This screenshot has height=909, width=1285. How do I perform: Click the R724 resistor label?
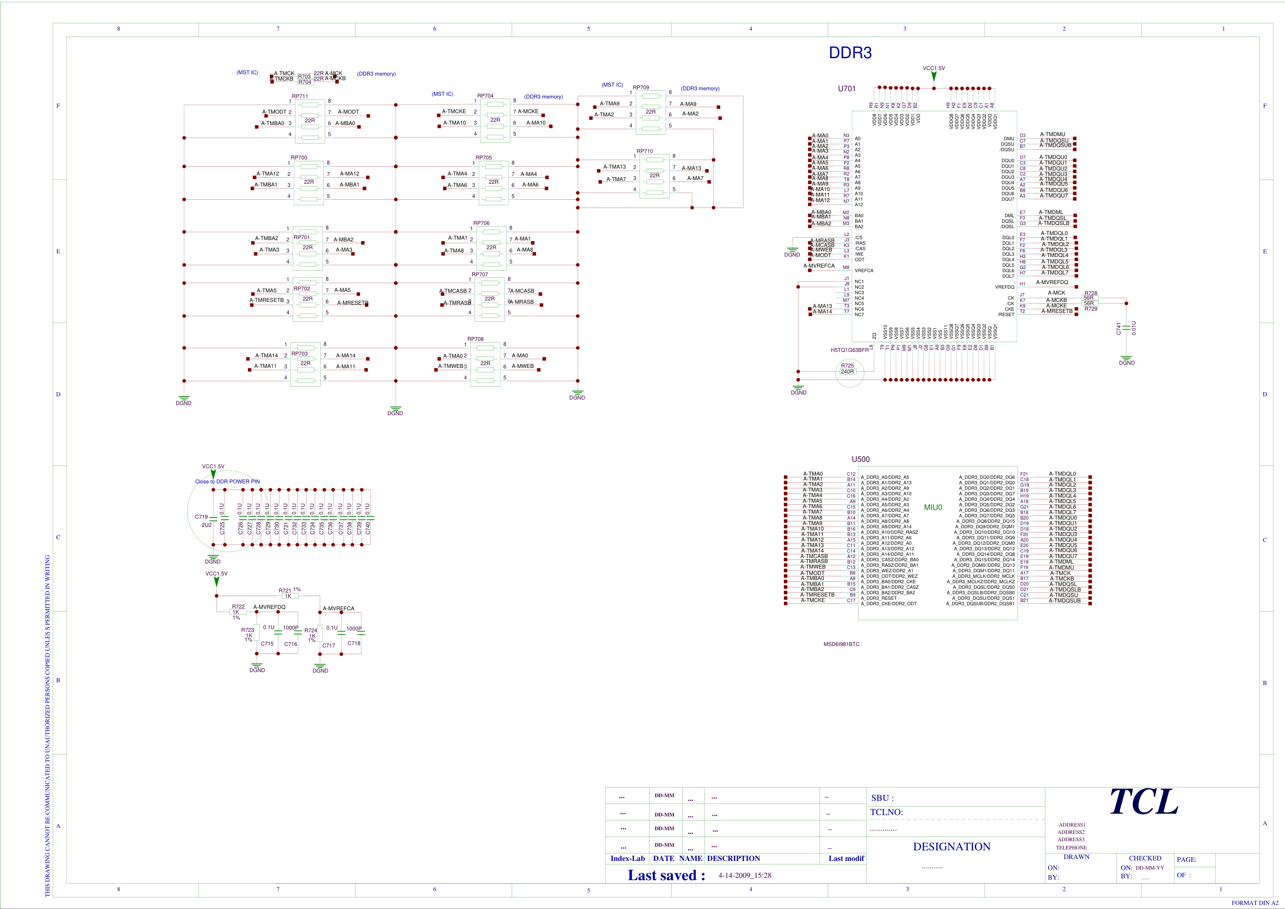(311, 631)
